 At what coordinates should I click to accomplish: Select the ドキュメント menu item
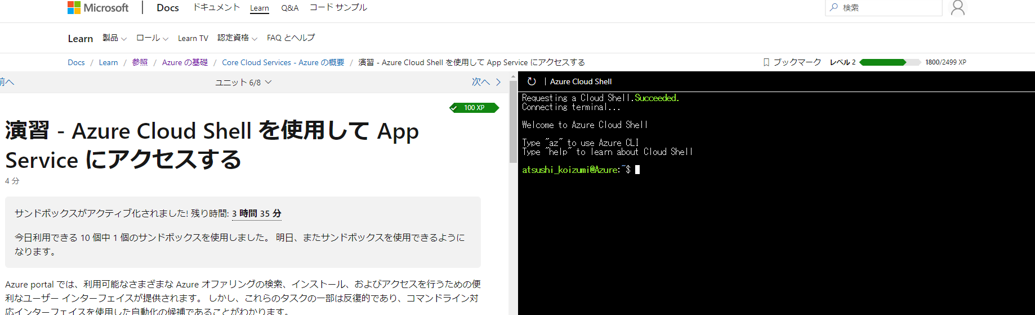(216, 7)
